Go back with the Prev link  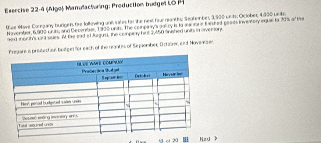click(142, 141)
